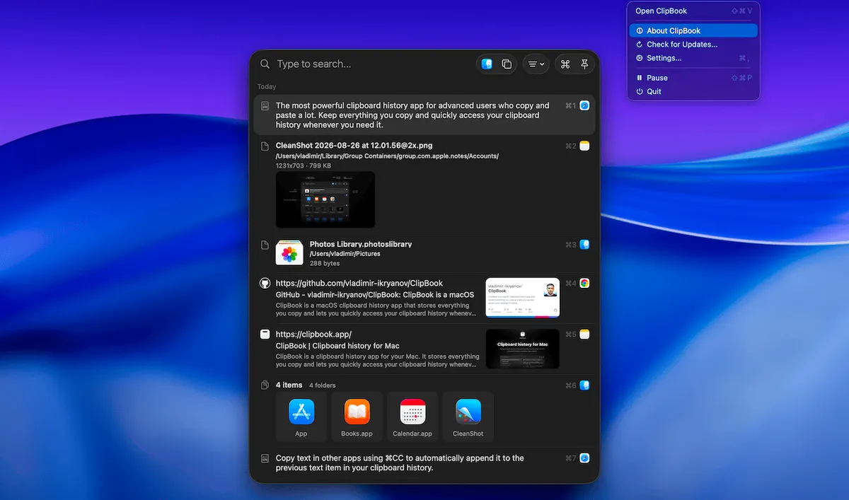The height and width of the screenshot is (500, 849).
Task: Click the text-type icon of the ⌘CC item
Action: (265, 458)
